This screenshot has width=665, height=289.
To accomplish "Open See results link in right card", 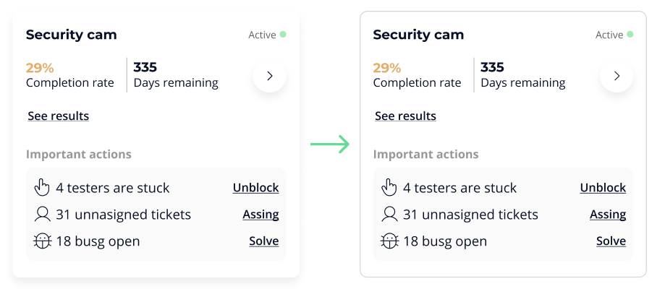I will [x=406, y=116].
